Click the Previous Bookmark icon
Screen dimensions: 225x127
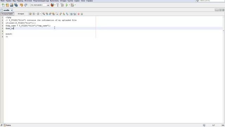[60, 14]
